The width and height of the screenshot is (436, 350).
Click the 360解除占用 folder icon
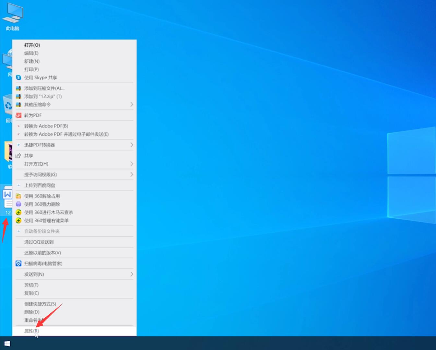pyautogui.click(x=18, y=196)
